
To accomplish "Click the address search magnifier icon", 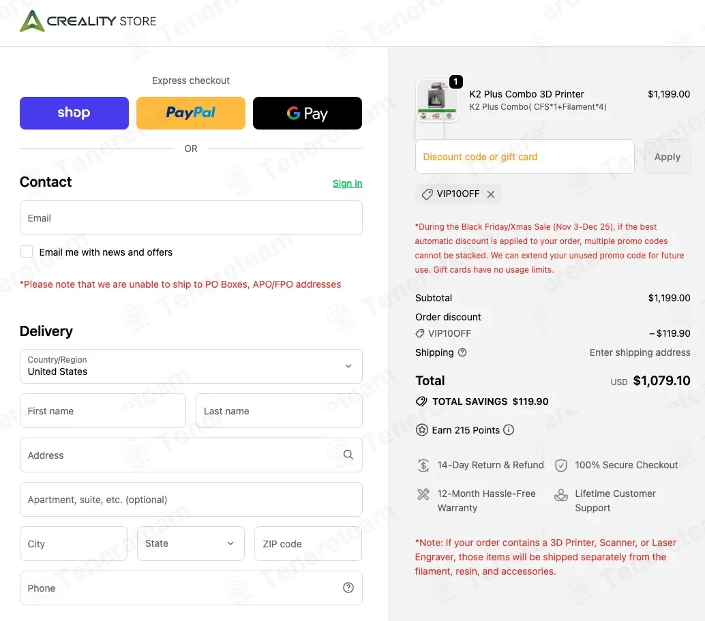I will tap(348, 455).
